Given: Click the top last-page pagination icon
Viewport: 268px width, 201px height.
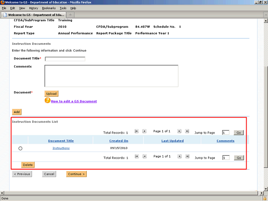Looking at the screenshot, I should pyautogui.click(x=187, y=131).
